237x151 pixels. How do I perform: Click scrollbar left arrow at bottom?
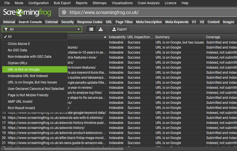pos(2,149)
